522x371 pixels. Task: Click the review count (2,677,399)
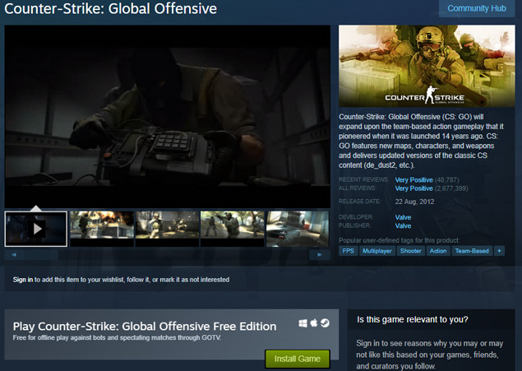451,188
